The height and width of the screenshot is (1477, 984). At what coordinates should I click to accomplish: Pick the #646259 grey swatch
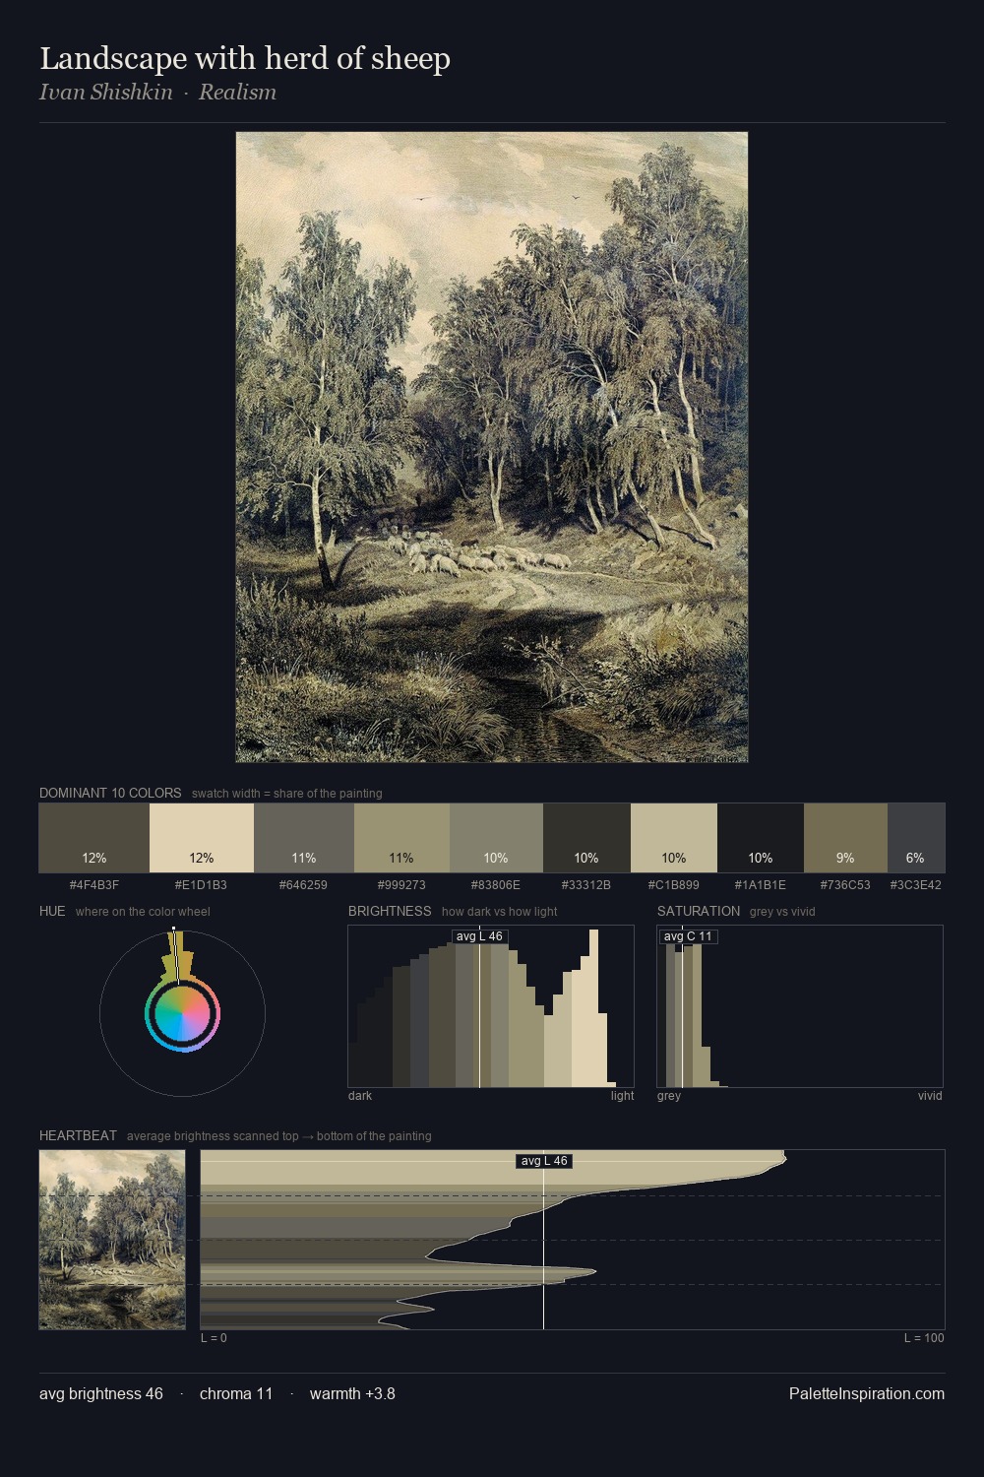[x=304, y=838]
